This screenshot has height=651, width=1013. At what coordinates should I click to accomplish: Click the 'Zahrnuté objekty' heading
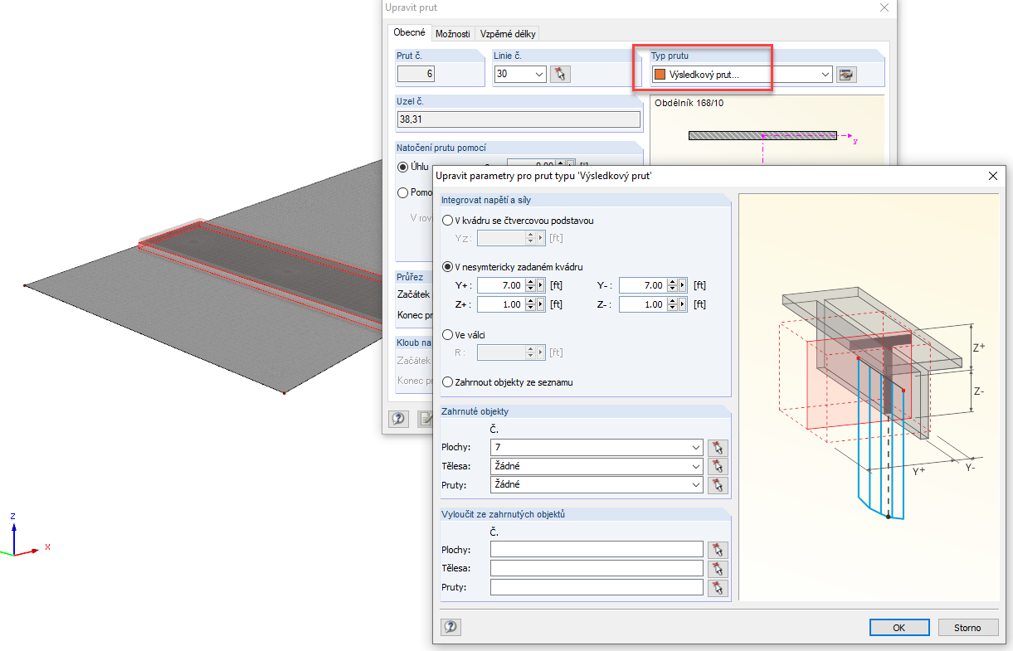[x=475, y=411]
